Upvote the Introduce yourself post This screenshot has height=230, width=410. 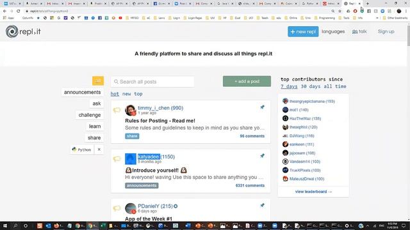pos(117,159)
